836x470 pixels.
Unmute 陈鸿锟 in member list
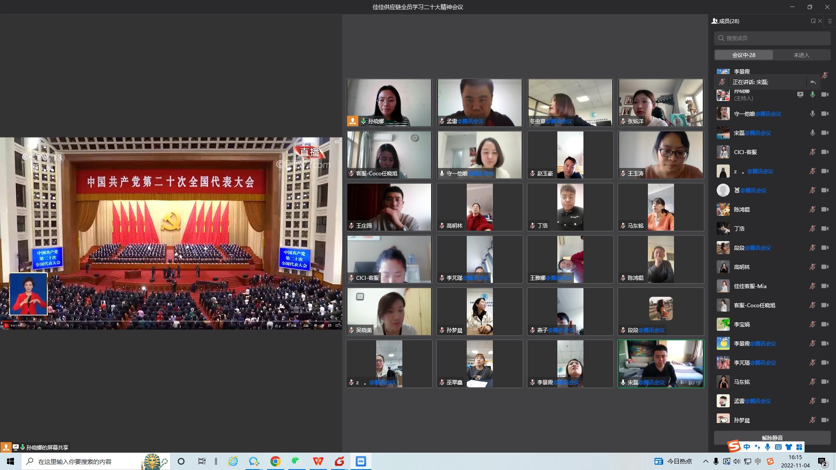point(812,209)
